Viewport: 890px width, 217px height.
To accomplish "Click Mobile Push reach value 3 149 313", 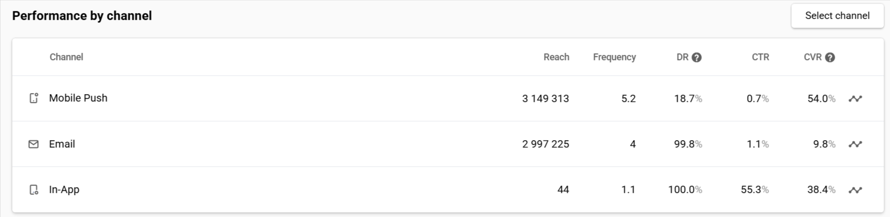I will coord(546,98).
